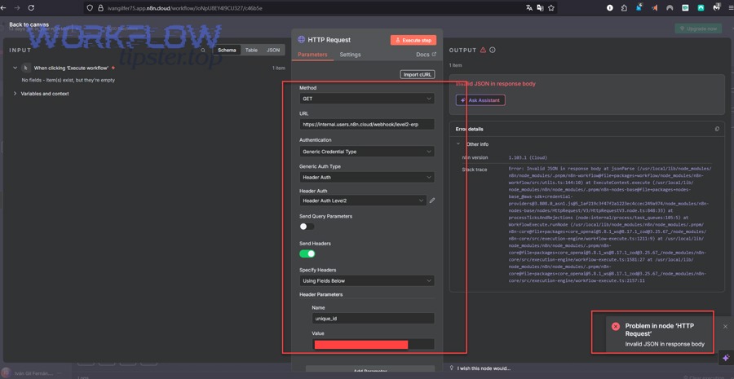734x379 pixels.
Task: Open the teal extension icon
Action: (x=701, y=8)
